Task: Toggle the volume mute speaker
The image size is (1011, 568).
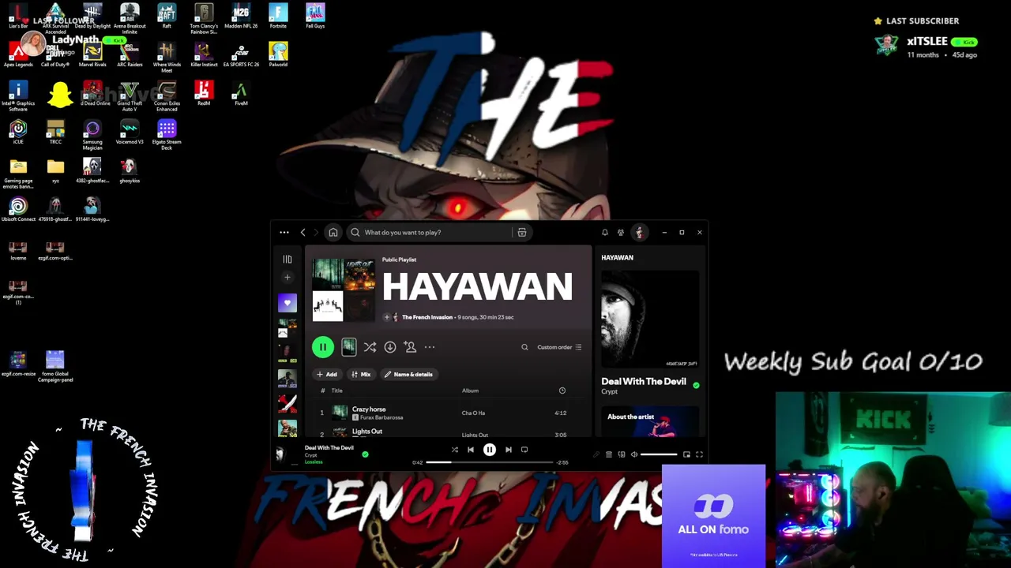Action: [x=634, y=454]
